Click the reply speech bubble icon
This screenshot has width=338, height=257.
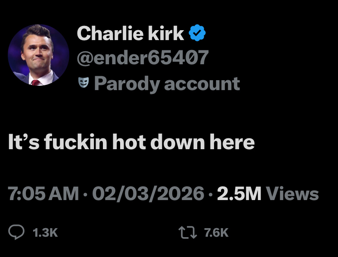[x=17, y=232]
